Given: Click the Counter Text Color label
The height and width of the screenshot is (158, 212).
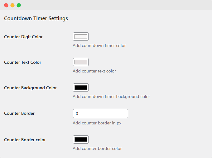Looking at the screenshot, I should [22, 62].
